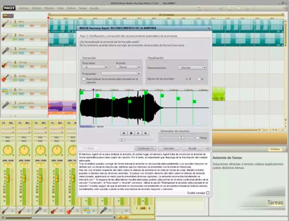The height and width of the screenshot is (221, 289).
Task: Open the 'Denominación' dropdown
Action: click(192, 68)
